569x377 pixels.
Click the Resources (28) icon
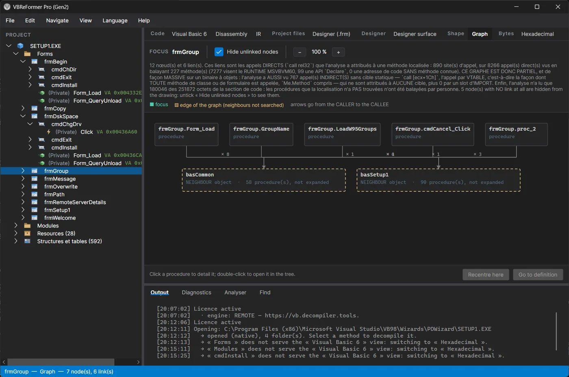coord(27,233)
